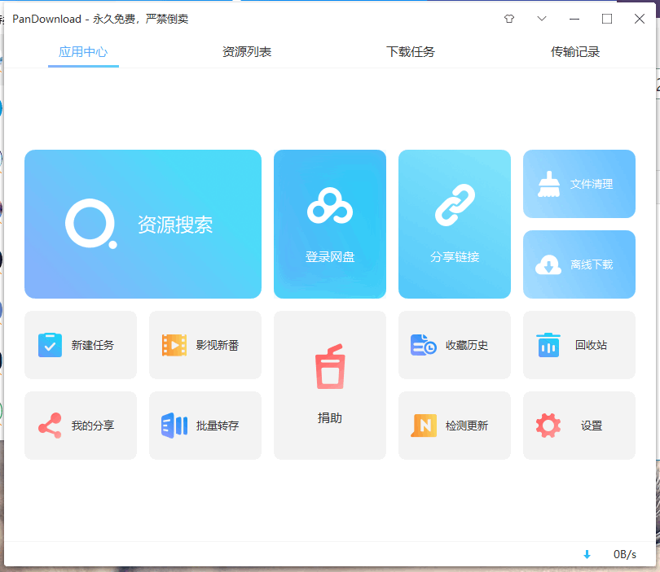Run 检测更新 check for updates
The image size is (660, 572).
click(454, 425)
